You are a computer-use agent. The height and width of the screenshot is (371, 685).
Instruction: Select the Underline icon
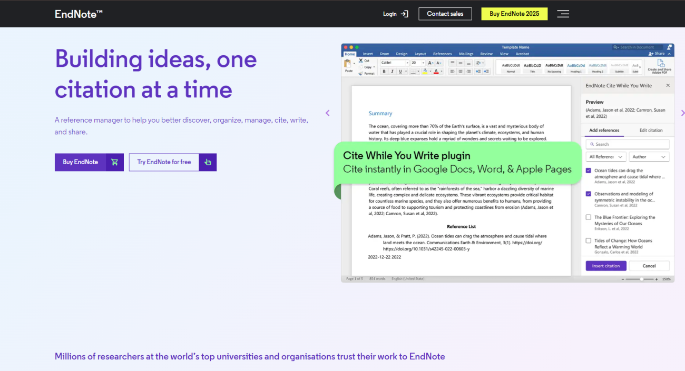coord(400,71)
